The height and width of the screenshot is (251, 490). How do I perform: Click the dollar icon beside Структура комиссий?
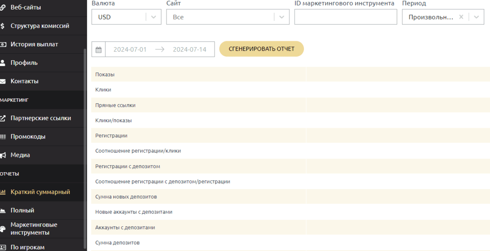[3, 26]
